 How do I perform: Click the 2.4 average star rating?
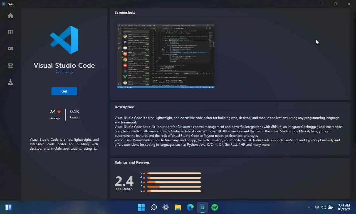click(55, 111)
